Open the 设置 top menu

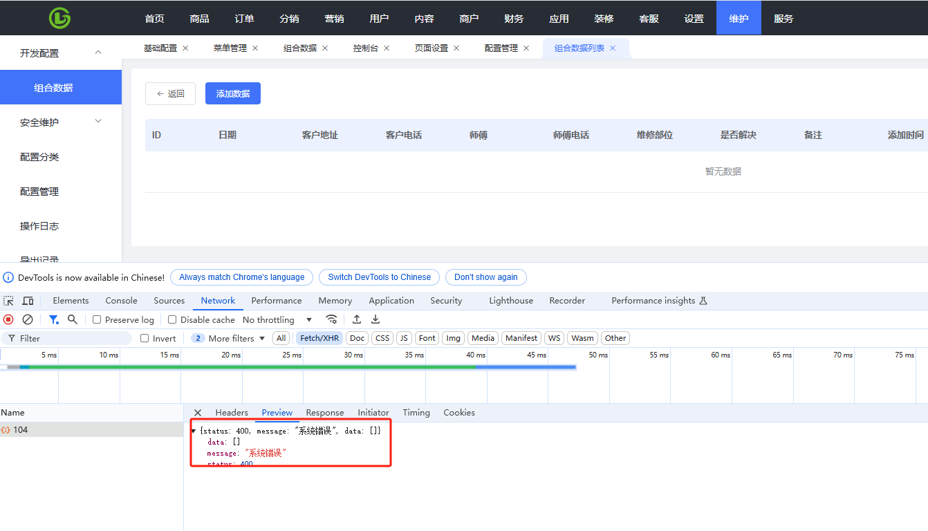694,18
